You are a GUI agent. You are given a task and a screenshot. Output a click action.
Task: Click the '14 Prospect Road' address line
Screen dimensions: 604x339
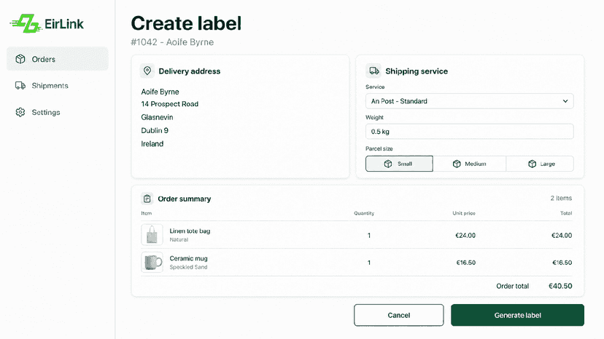(169, 104)
